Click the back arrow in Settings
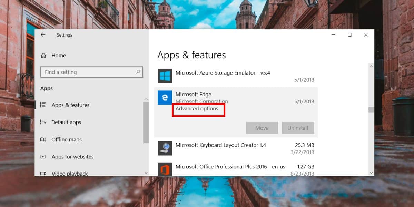The image size is (414, 207). [x=43, y=35]
